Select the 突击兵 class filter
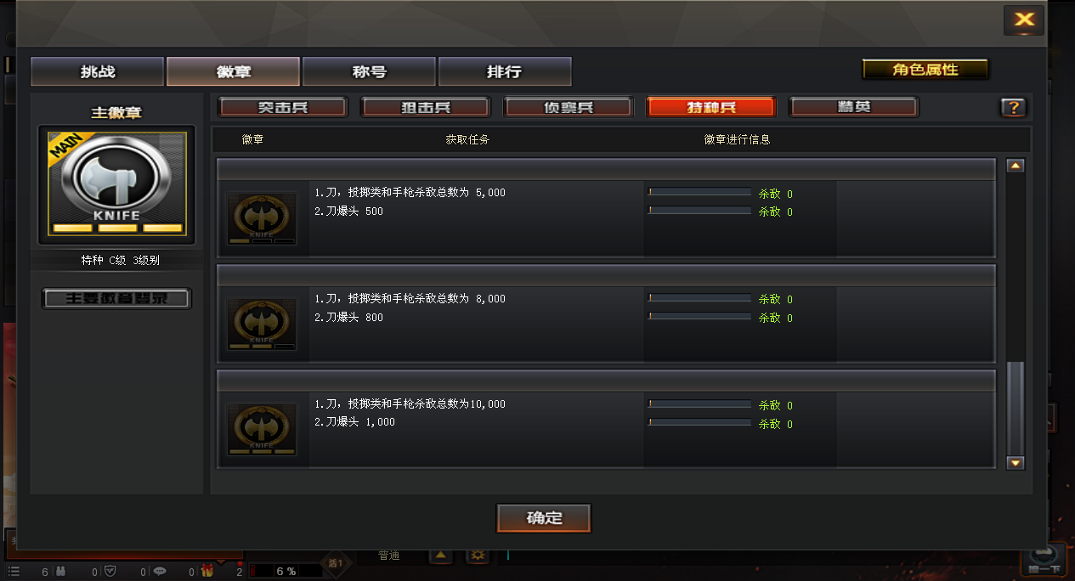The height and width of the screenshot is (581, 1075). point(283,107)
